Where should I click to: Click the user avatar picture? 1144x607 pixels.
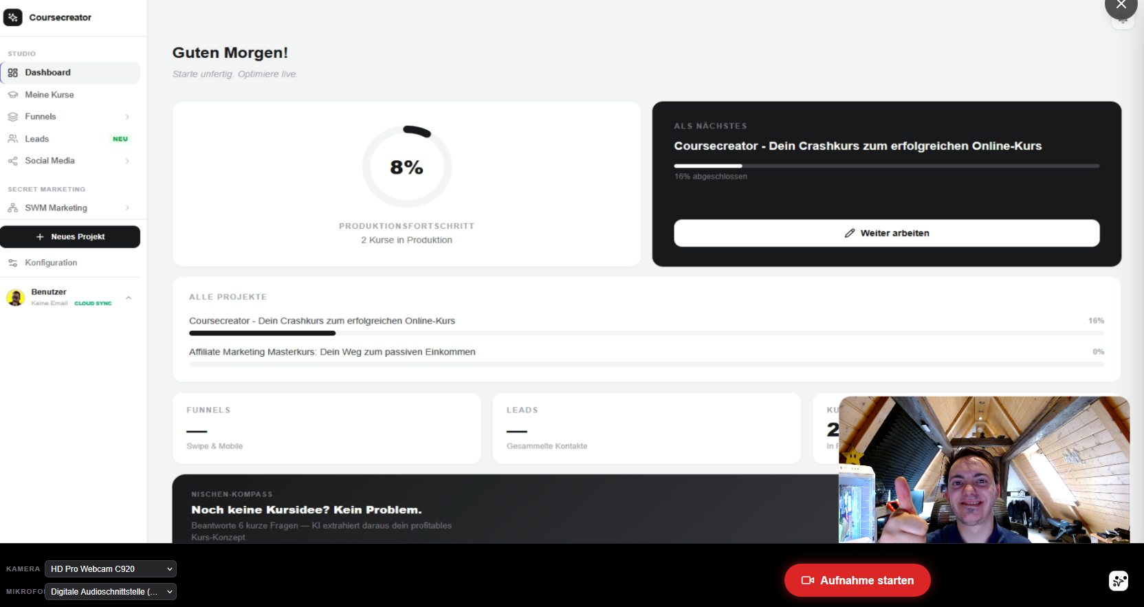[15, 297]
